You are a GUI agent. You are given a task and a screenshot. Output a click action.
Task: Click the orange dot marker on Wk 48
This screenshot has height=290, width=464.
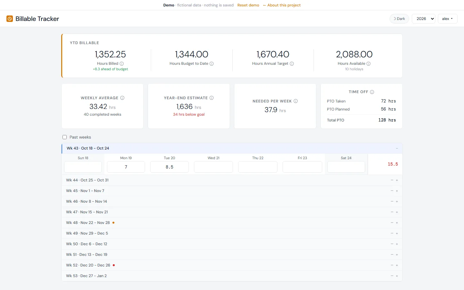(113, 223)
